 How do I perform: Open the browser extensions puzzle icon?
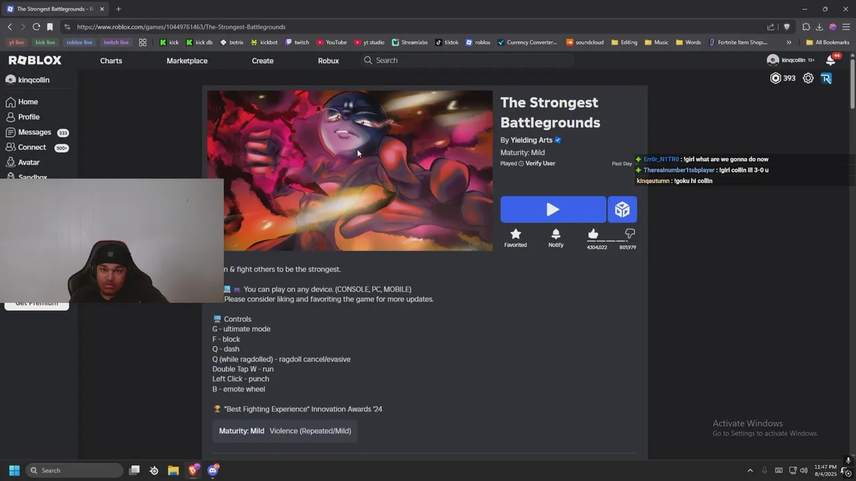pyautogui.click(x=806, y=27)
